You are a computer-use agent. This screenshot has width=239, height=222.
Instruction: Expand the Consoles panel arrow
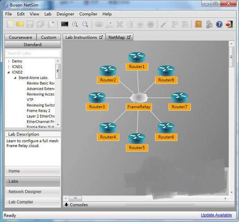(x=67, y=204)
